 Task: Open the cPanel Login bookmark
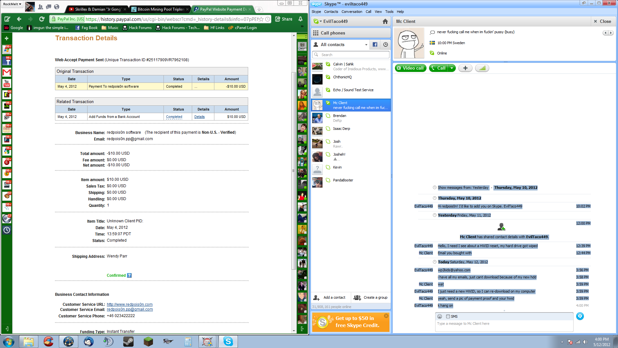pos(242,28)
